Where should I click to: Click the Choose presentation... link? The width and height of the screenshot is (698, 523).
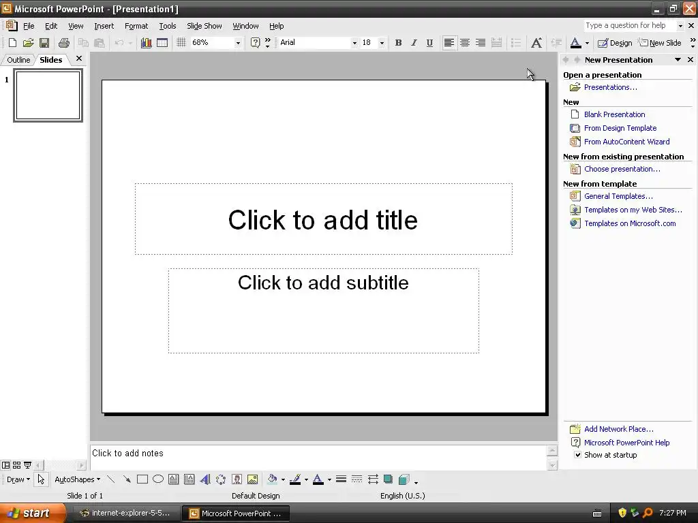click(622, 169)
